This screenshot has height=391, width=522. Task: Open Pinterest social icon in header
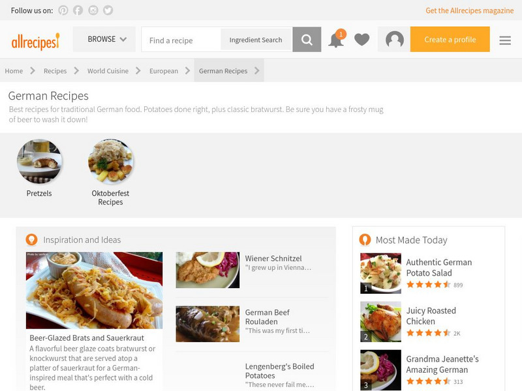pyautogui.click(x=63, y=10)
